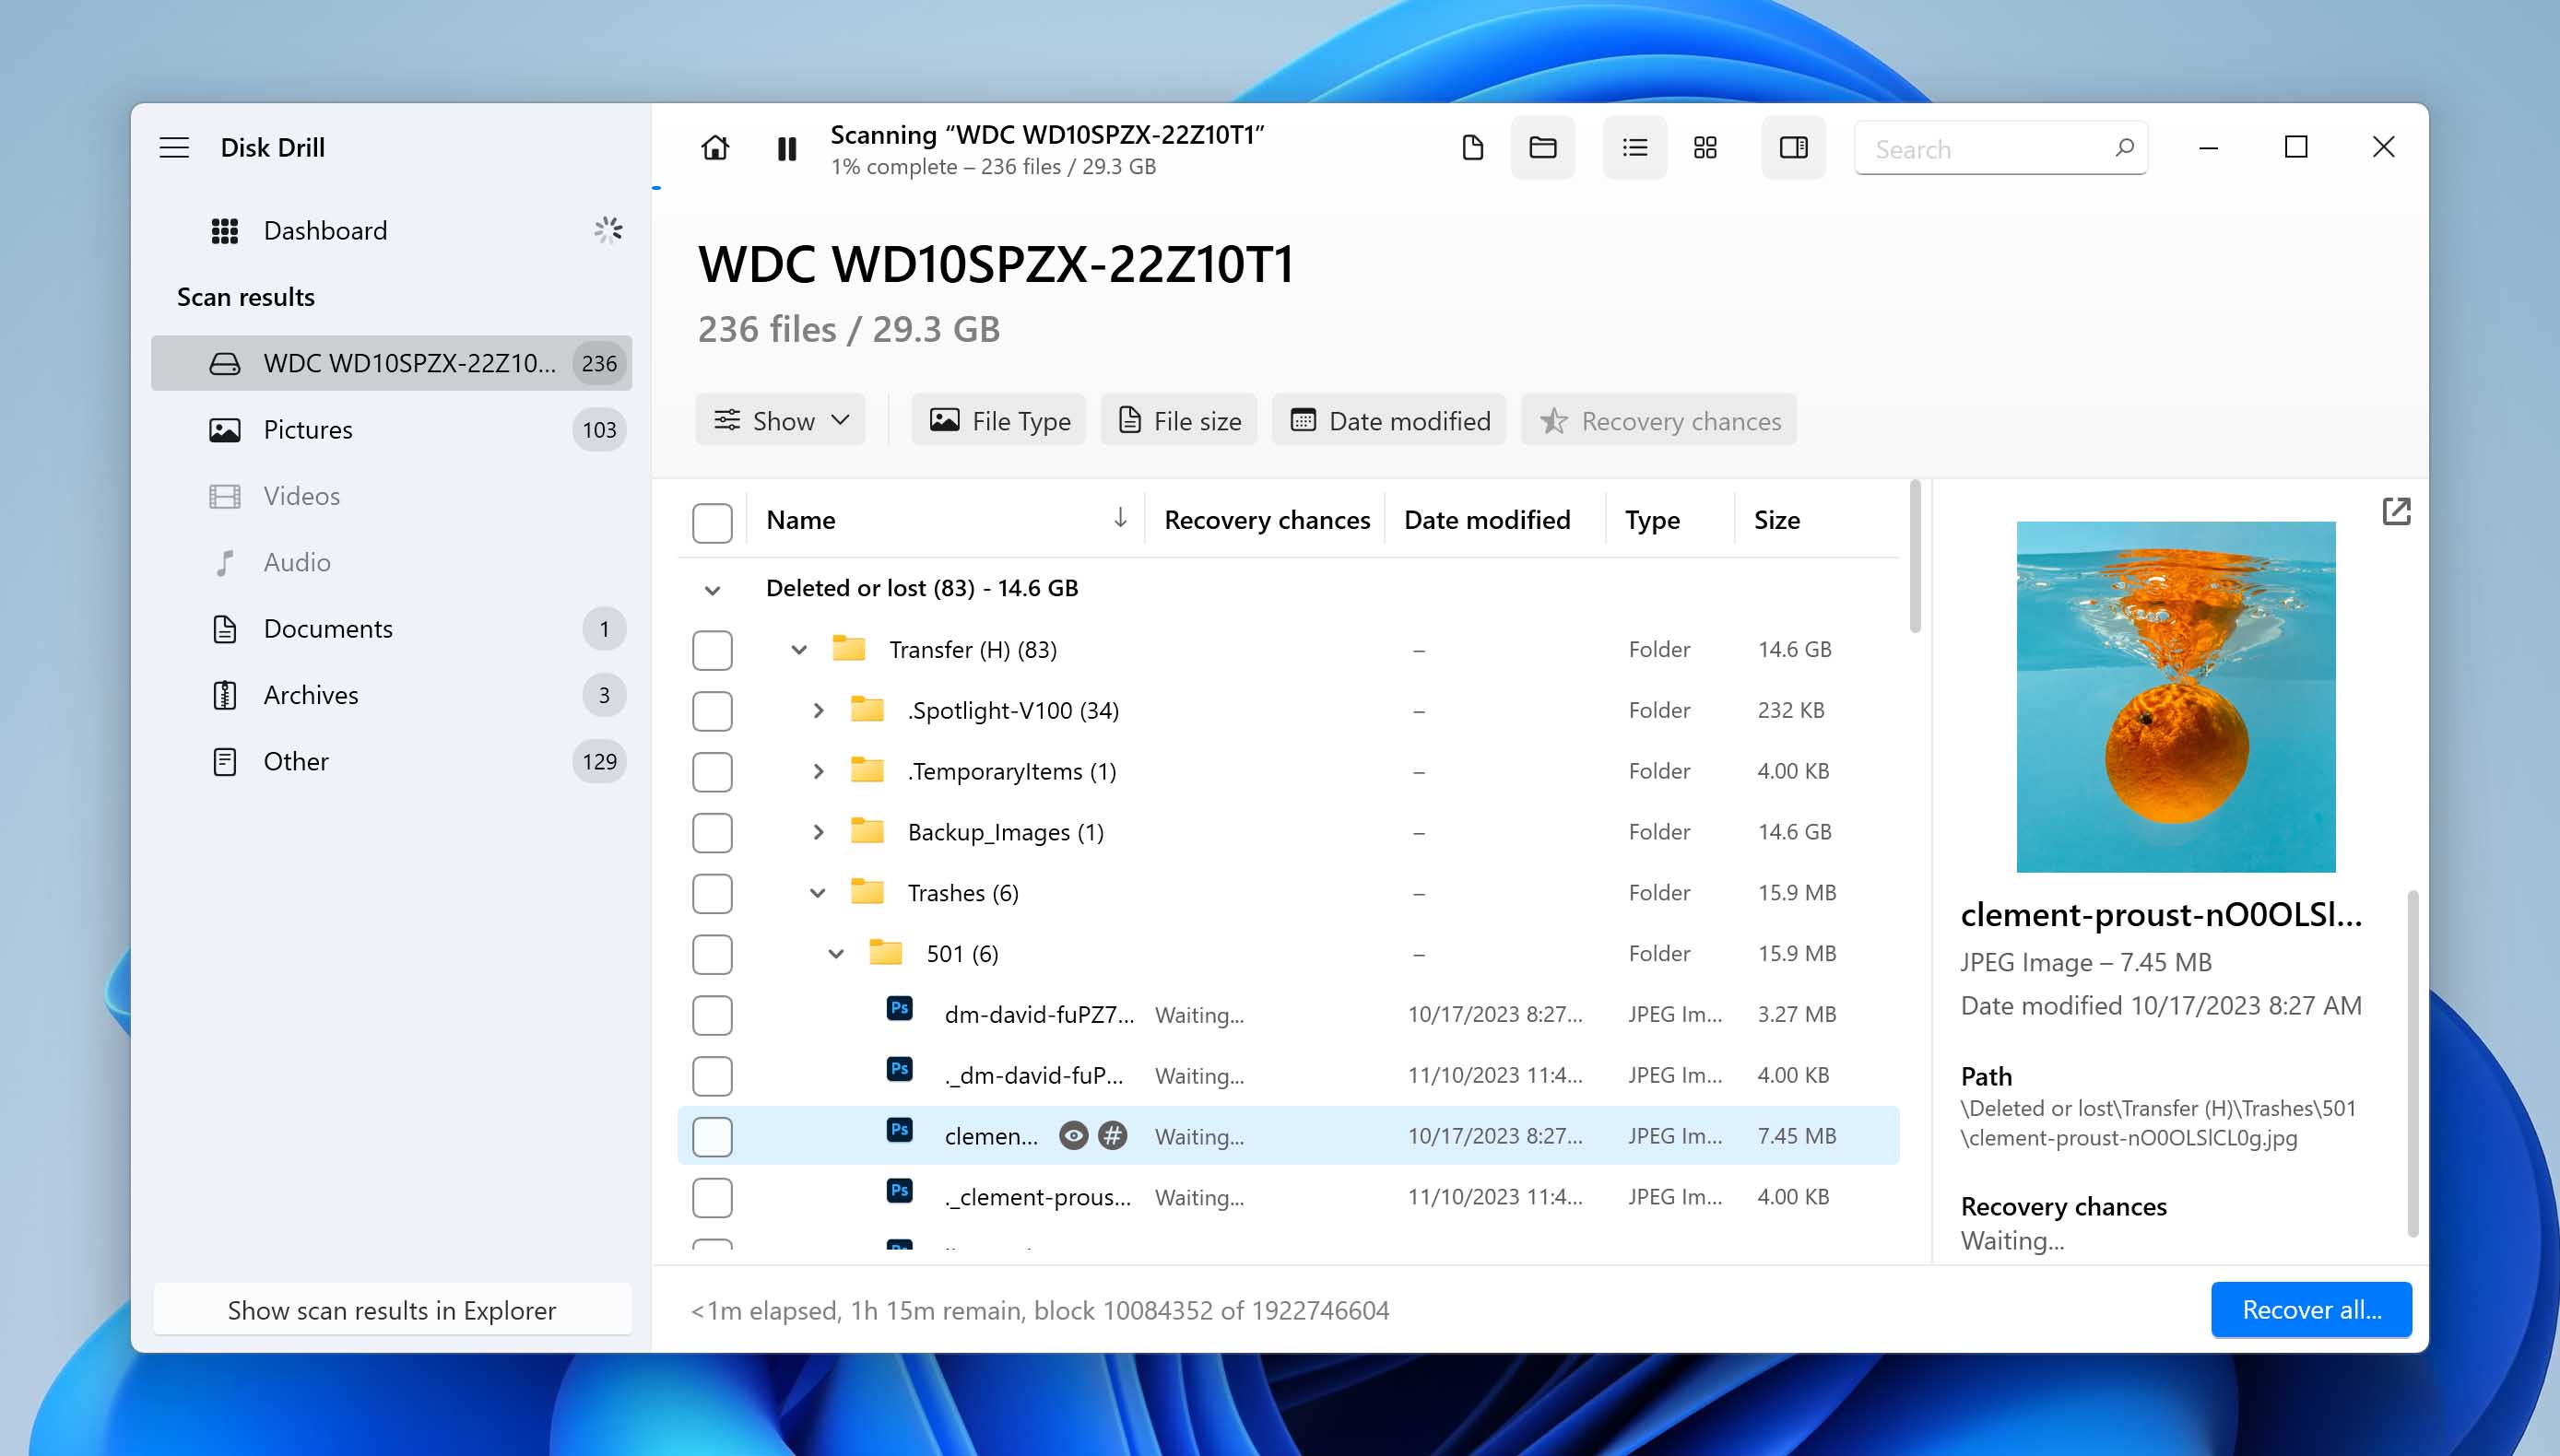Click Show scan results in Explorer
Image resolution: width=2560 pixels, height=1456 pixels.
[x=392, y=1310]
